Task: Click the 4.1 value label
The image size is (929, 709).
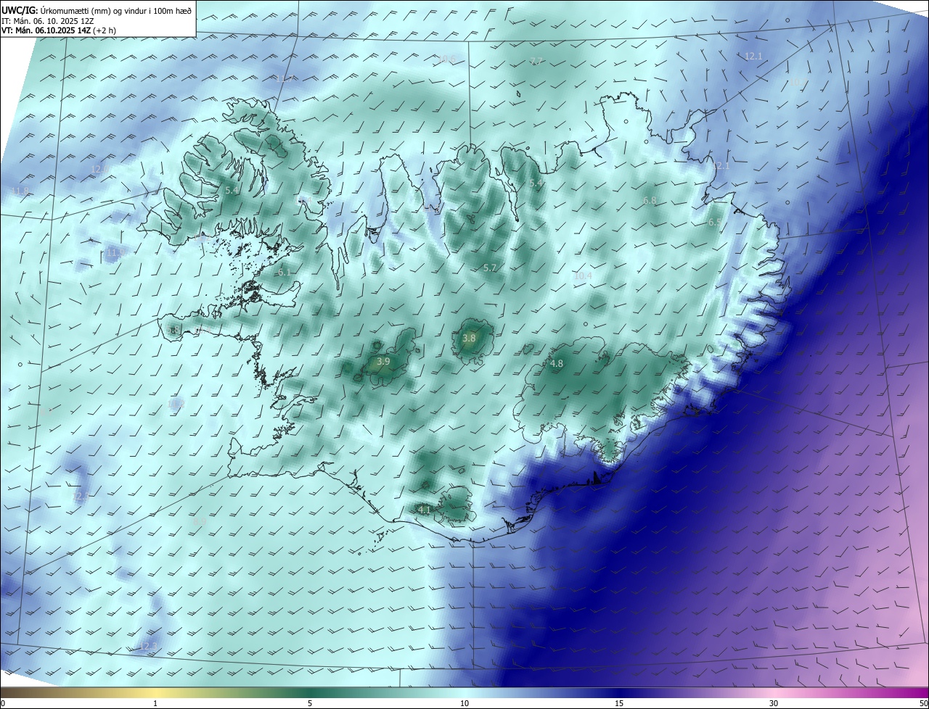Action: (425, 510)
